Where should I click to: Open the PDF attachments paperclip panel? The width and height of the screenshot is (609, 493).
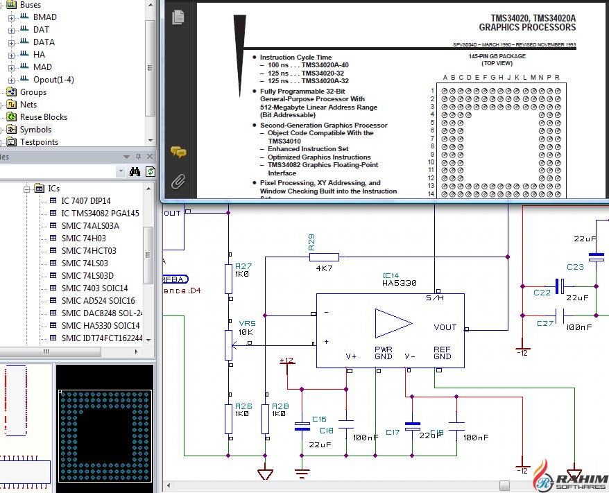178,182
